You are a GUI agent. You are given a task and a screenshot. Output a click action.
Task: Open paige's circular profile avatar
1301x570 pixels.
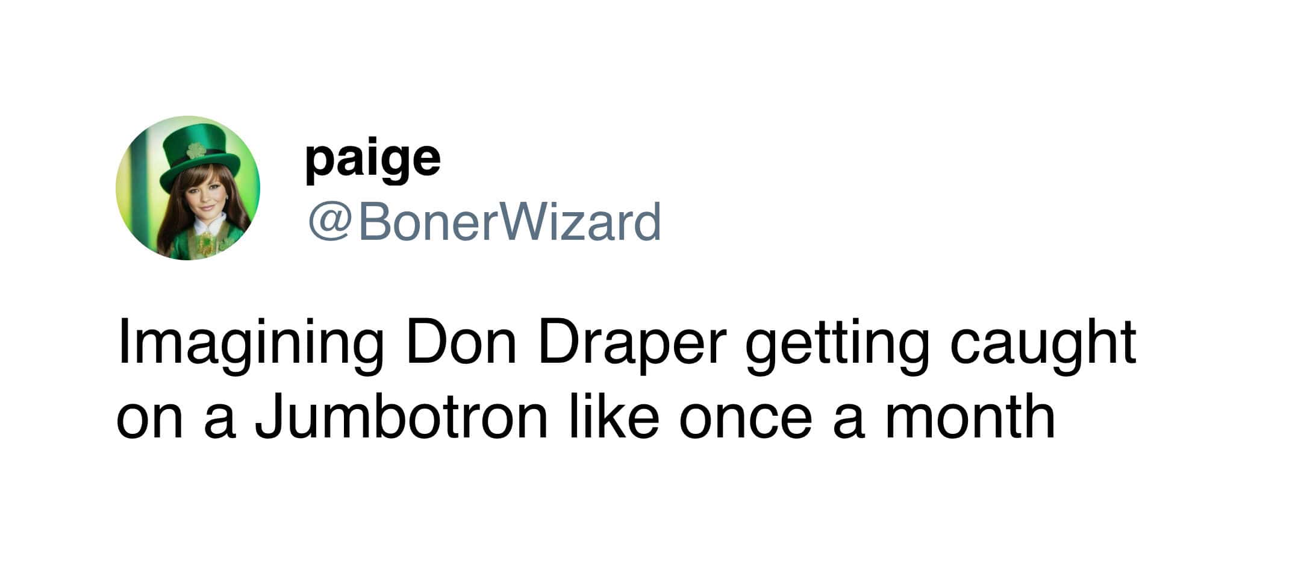(188, 188)
